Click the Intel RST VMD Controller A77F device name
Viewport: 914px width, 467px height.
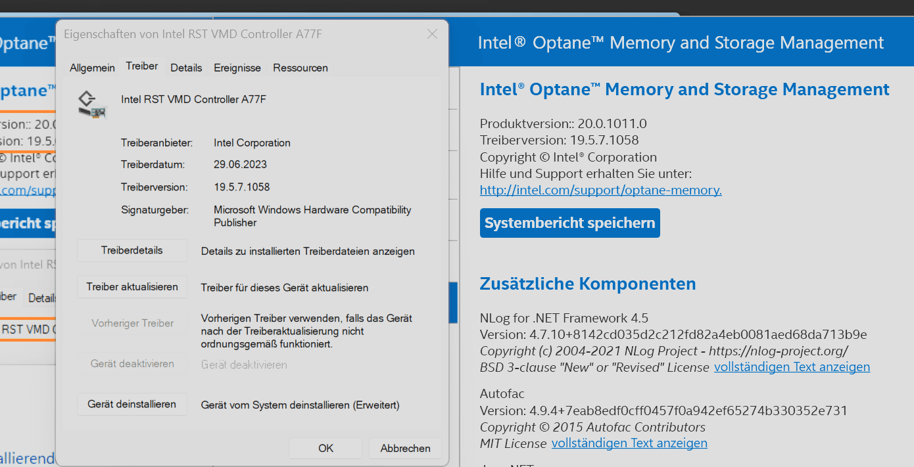(x=193, y=99)
